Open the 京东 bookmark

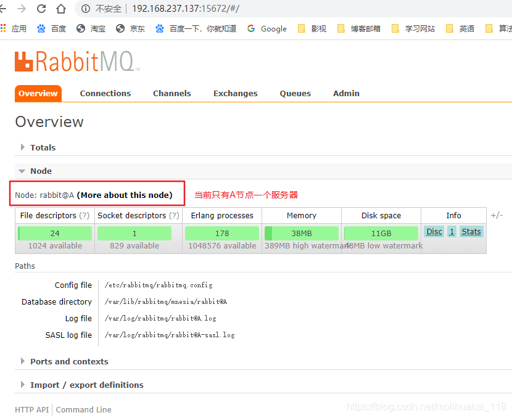click(130, 29)
